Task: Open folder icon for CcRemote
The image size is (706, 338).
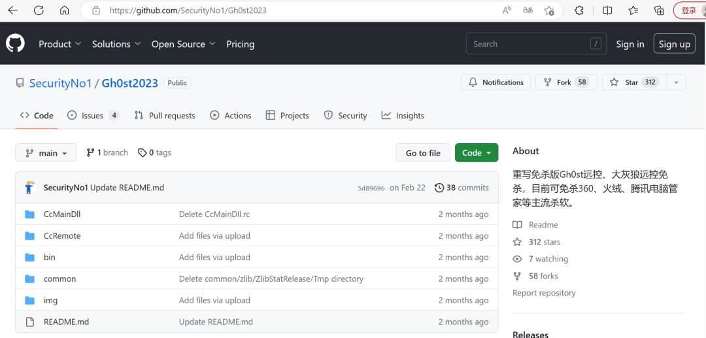Action: (x=29, y=236)
